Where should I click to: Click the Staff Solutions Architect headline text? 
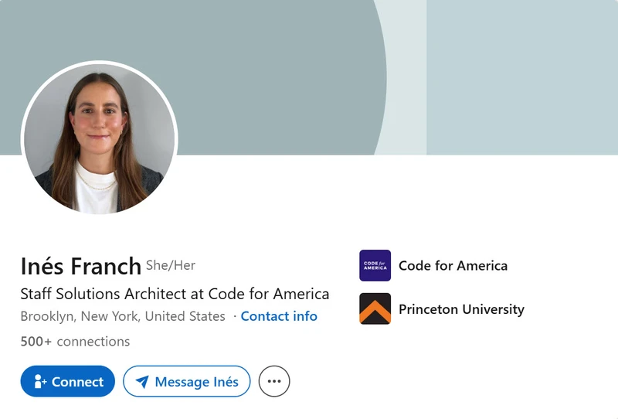pyautogui.click(x=175, y=294)
